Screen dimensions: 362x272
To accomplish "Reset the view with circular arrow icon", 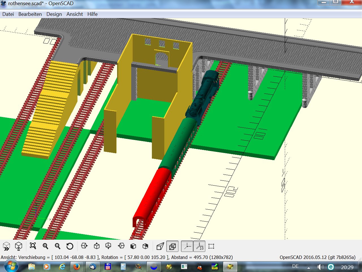I will (x=70, y=246).
